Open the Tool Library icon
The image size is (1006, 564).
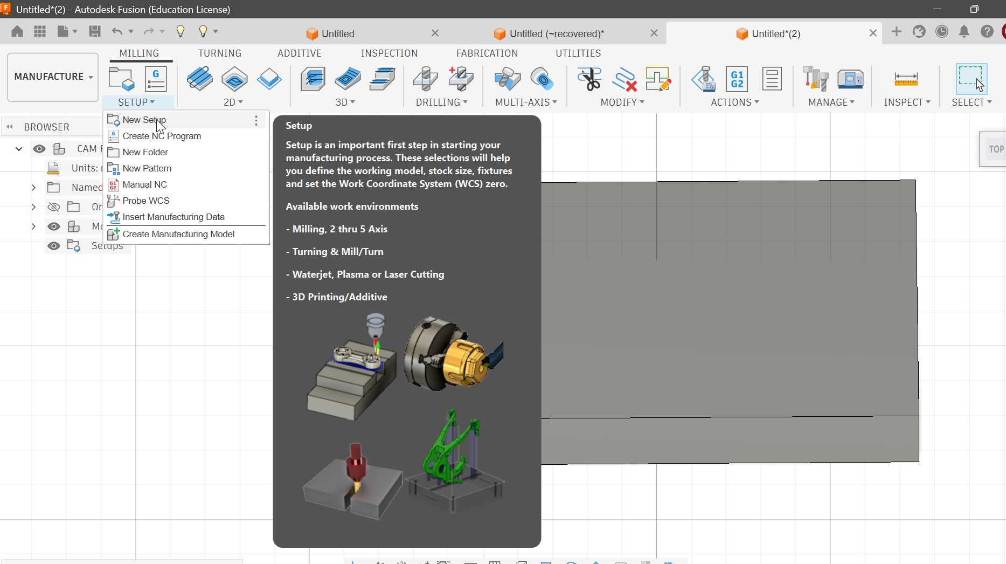click(815, 79)
